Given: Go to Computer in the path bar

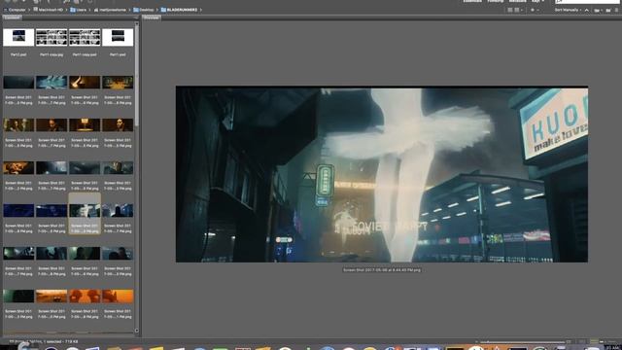Looking at the screenshot, I should coord(15,10).
